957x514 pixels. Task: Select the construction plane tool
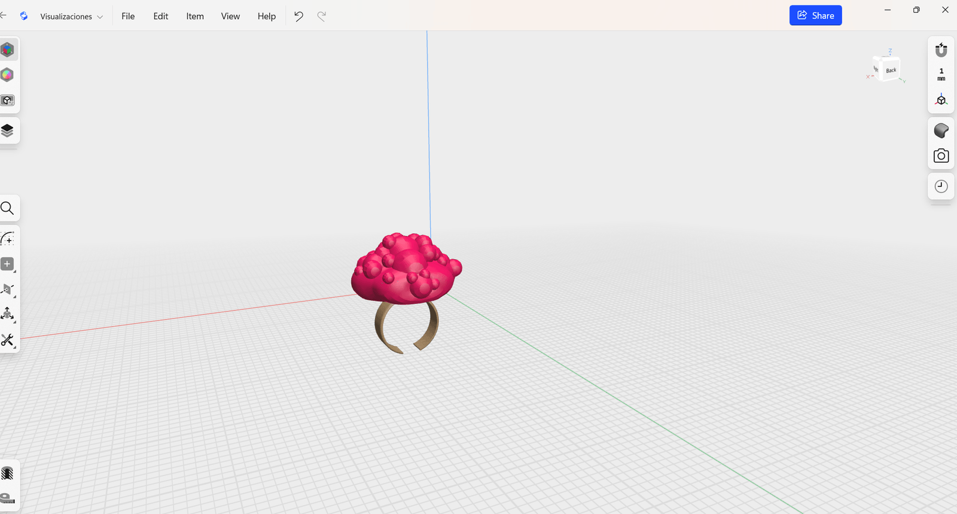pos(7,290)
